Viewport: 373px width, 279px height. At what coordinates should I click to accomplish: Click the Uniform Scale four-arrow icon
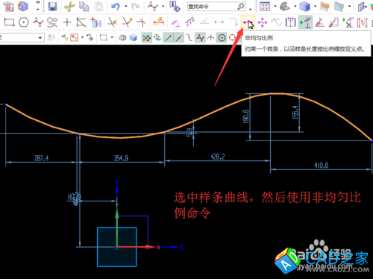[x=262, y=22]
